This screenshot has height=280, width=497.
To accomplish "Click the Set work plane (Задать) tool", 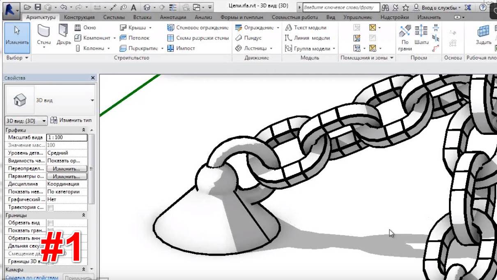I will point(483,36).
